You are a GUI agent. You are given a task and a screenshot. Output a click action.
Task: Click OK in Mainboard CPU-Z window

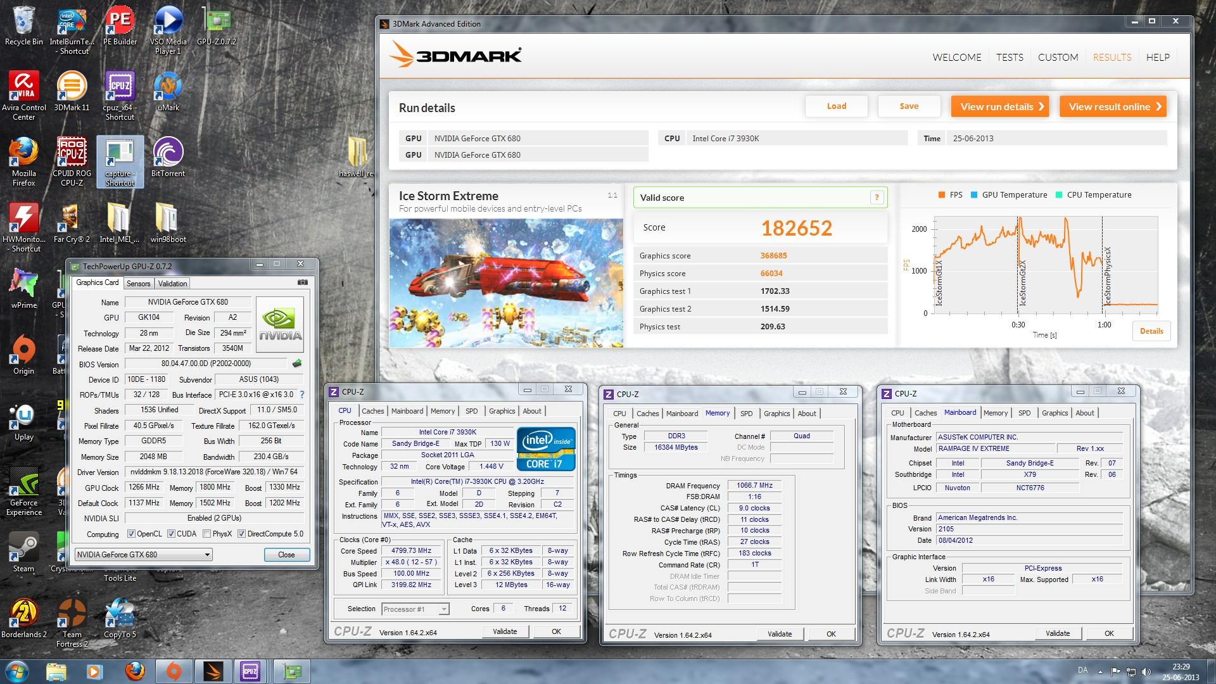click(1109, 633)
